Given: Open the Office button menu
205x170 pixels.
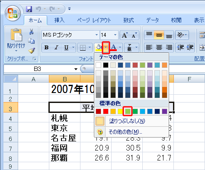Looking at the screenshot, I should coord(13,13).
